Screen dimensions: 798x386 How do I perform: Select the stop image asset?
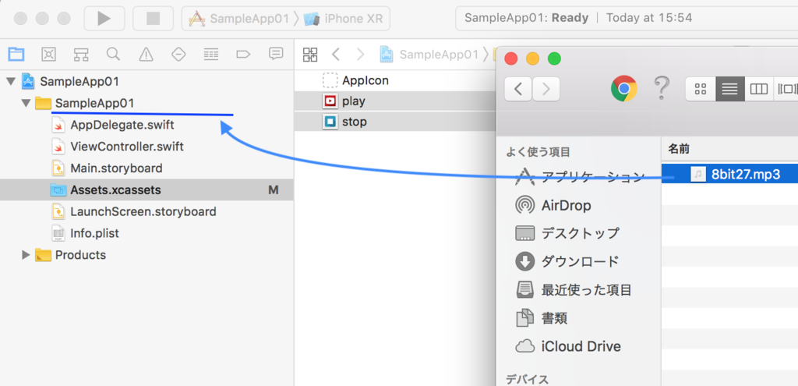click(394, 122)
